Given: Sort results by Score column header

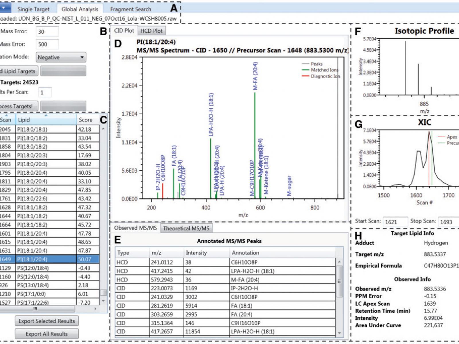Looking at the screenshot, I should coord(87,120).
